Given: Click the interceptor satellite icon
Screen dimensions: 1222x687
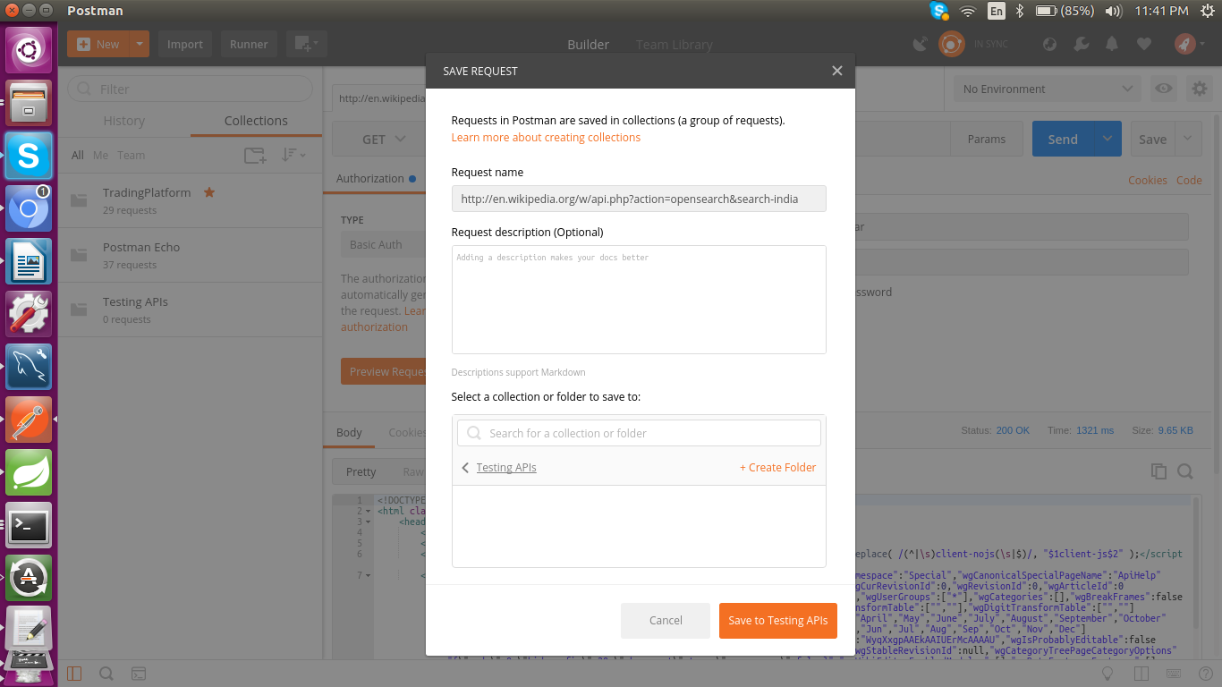Looking at the screenshot, I should [x=920, y=44].
